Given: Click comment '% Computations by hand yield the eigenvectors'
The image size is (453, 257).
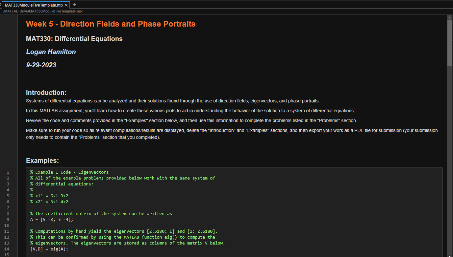Looking at the screenshot, I should click(124, 231).
